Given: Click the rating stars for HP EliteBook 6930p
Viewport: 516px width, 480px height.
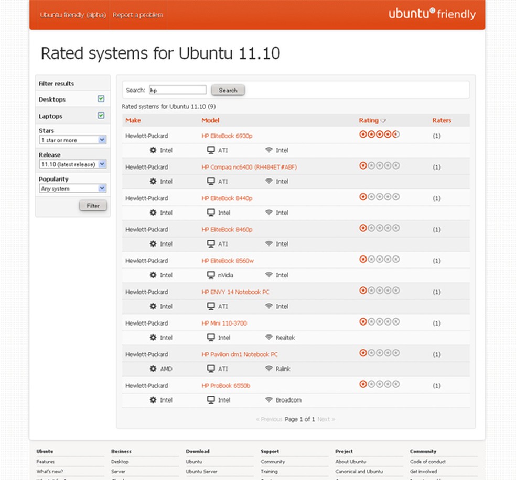Looking at the screenshot, I should click(379, 135).
